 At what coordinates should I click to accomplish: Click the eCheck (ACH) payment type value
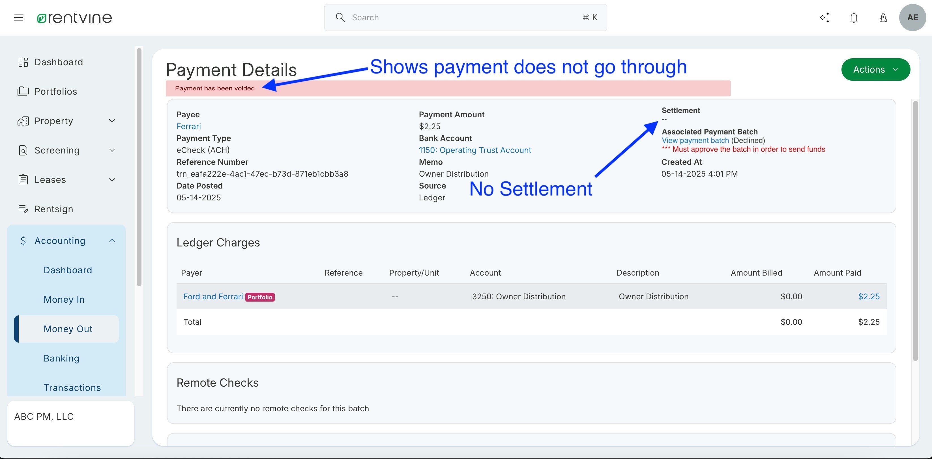pyautogui.click(x=203, y=150)
